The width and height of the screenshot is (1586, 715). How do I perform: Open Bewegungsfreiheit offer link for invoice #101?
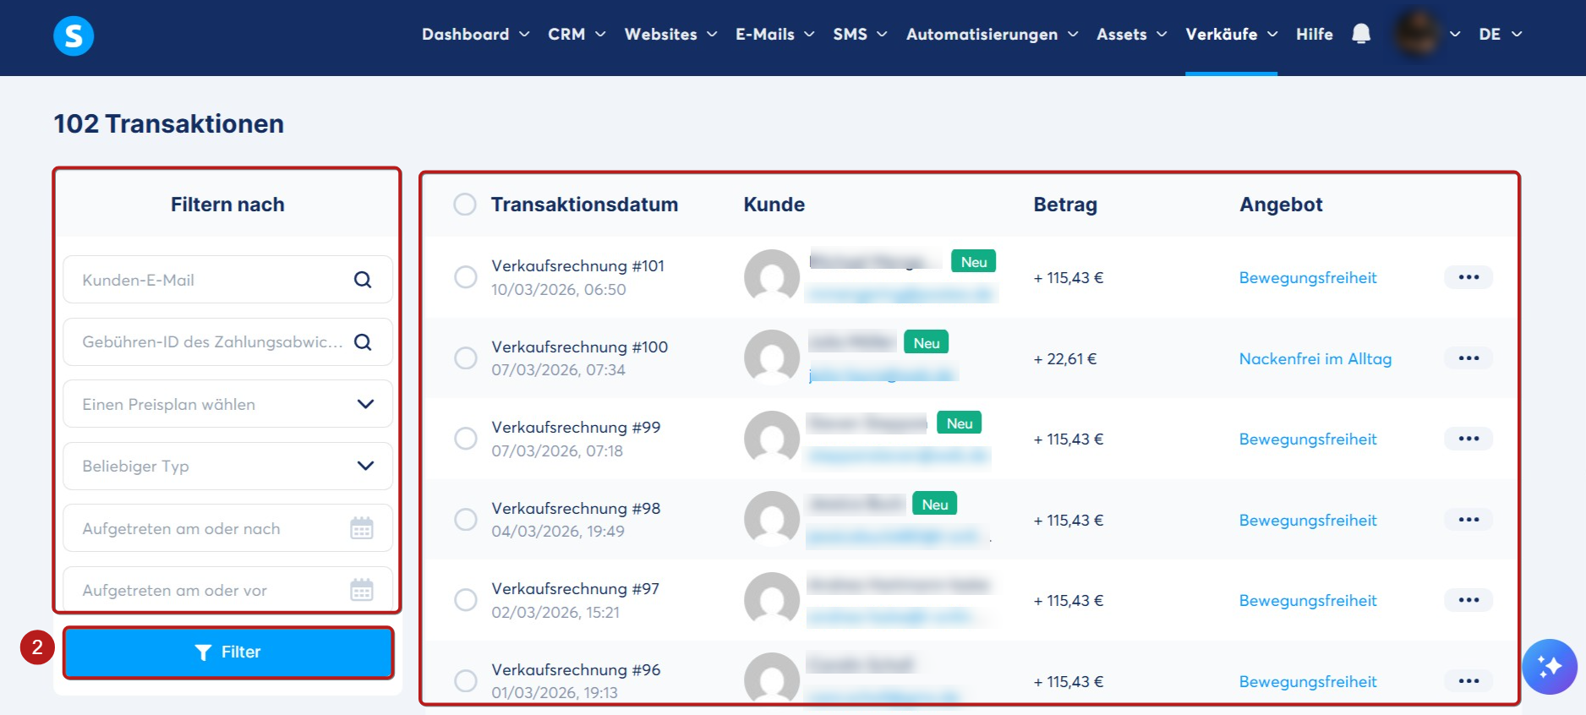click(x=1308, y=277)
